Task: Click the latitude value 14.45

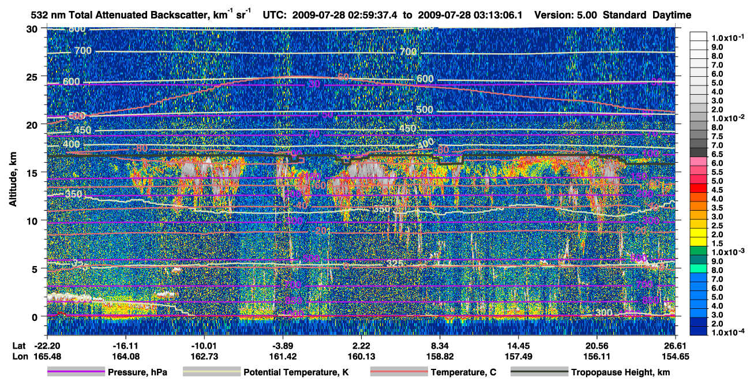Action: 519,345
